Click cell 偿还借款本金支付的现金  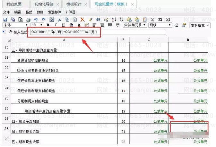pos(64,78)
